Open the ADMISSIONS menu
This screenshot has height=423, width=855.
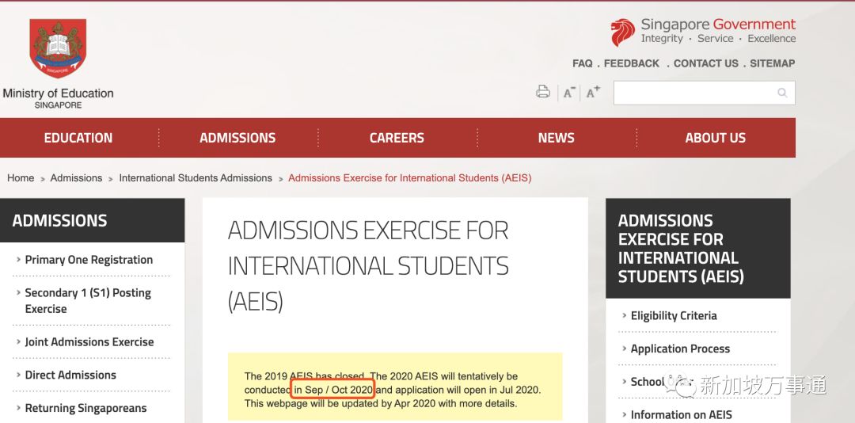237,138
